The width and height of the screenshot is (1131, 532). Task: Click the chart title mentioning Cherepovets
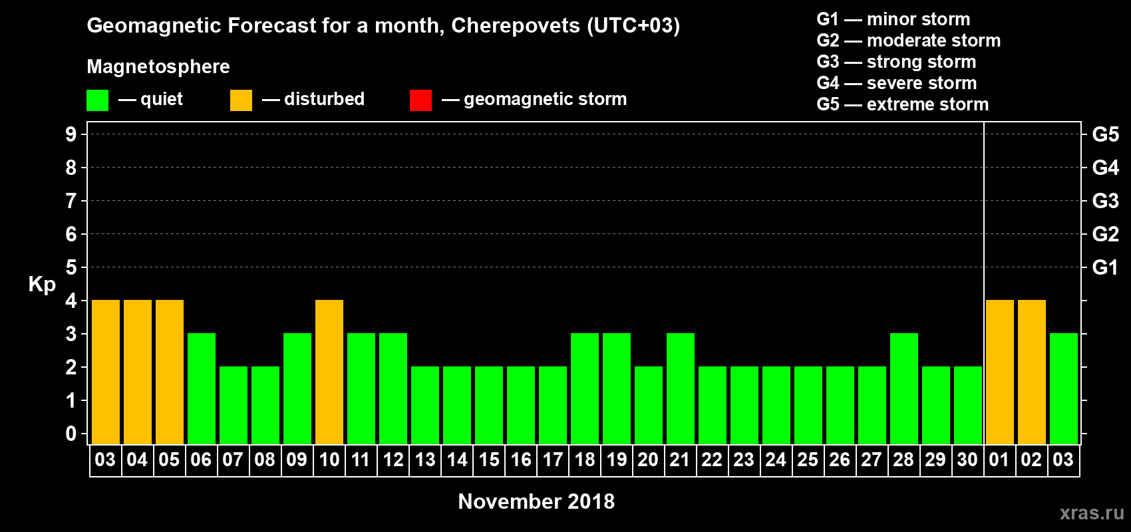point(383,26)
